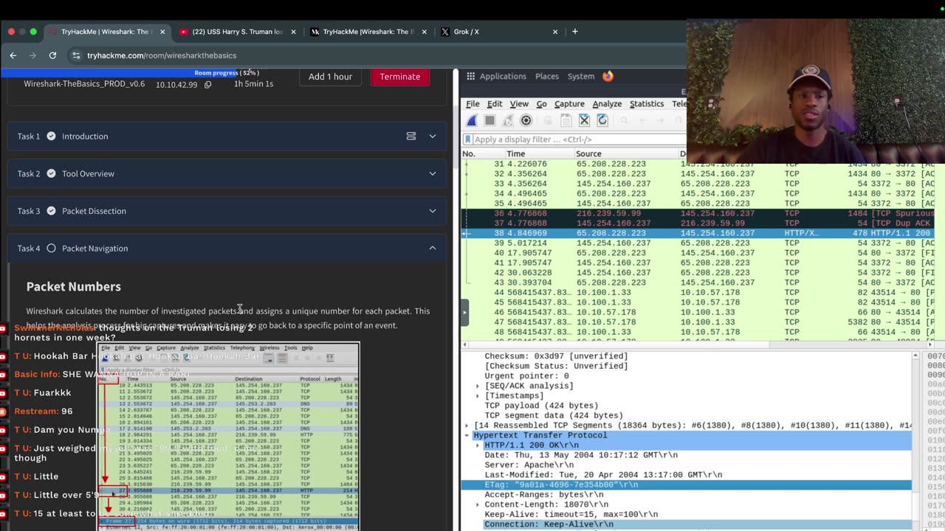This screenshot has width=945, height=531.
Task: Reload the TryHackMe page
Action: click(52, 55)
